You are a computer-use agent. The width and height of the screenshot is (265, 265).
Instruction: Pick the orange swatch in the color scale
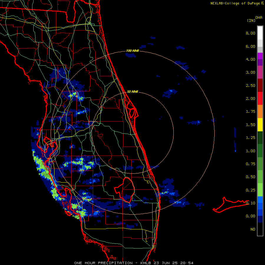click(x=260, y=112)
